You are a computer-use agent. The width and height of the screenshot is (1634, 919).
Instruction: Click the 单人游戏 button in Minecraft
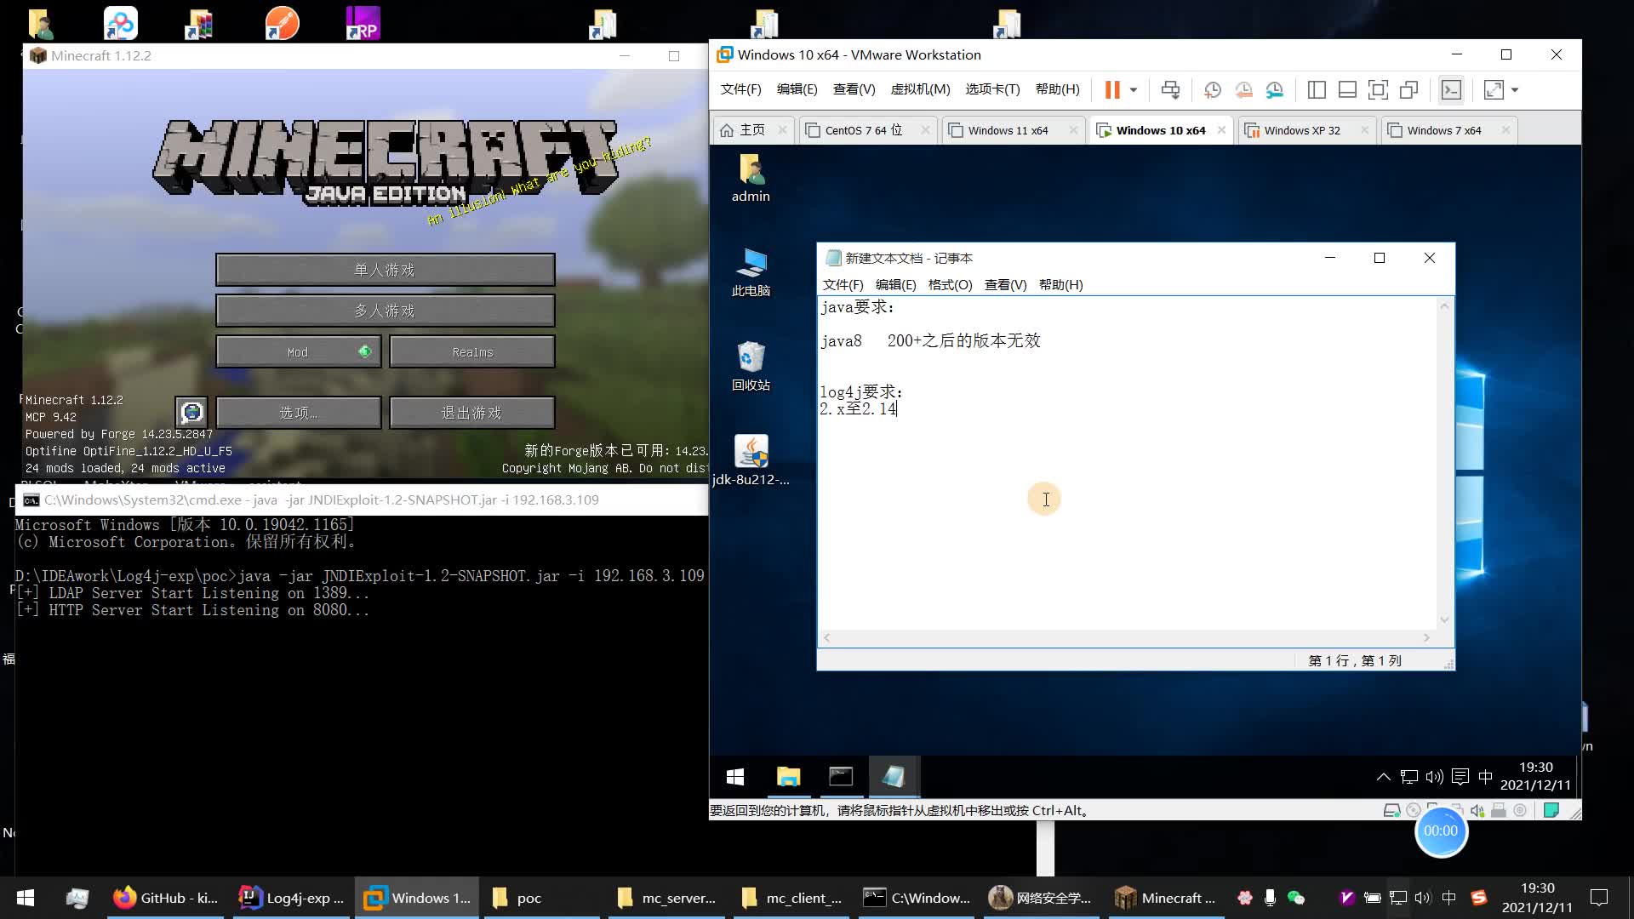click(385, 270)
